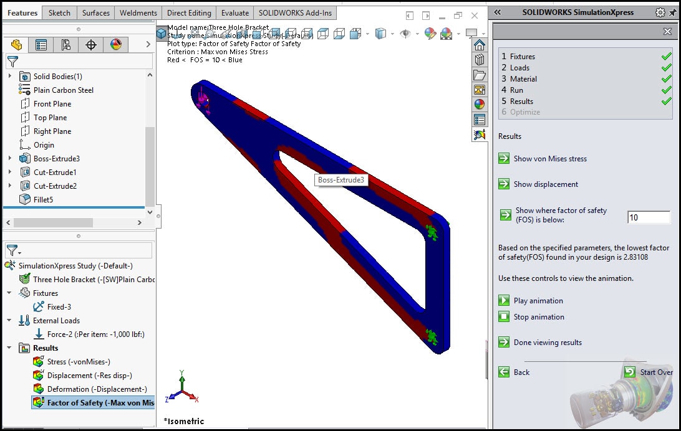681x431 pixels.
Task: Open the PropertyManager tab icon
Action: 41,45
